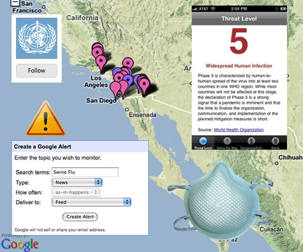This screenshot has height=252, width=303.
Task: Open the Type dropdown showing News
Action: click(77, 182)
